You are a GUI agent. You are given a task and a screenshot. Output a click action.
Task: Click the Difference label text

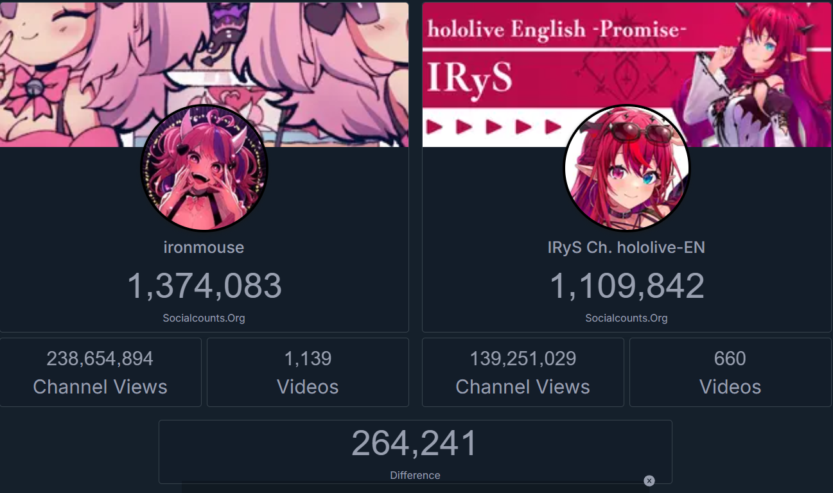click(x=415, y=476)
